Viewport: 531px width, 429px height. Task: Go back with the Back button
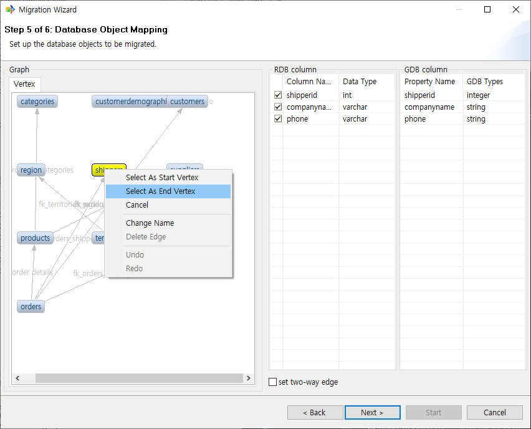point(315,412)
